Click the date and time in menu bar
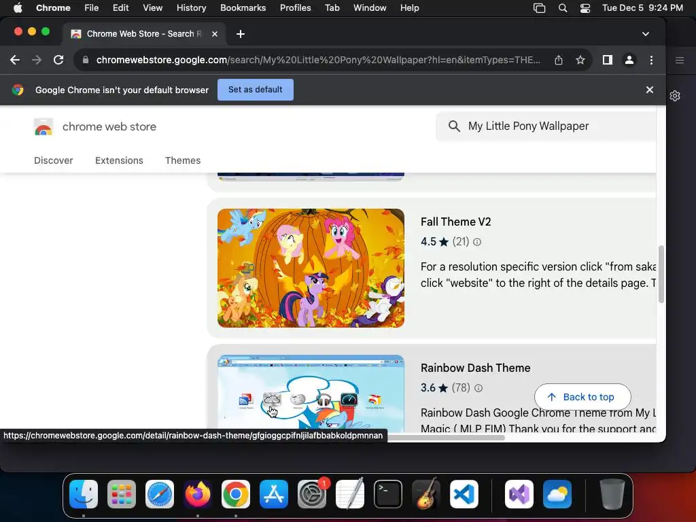Image resolution: width=696 pixels, height=522 pixels. click(x=642, y=8)
